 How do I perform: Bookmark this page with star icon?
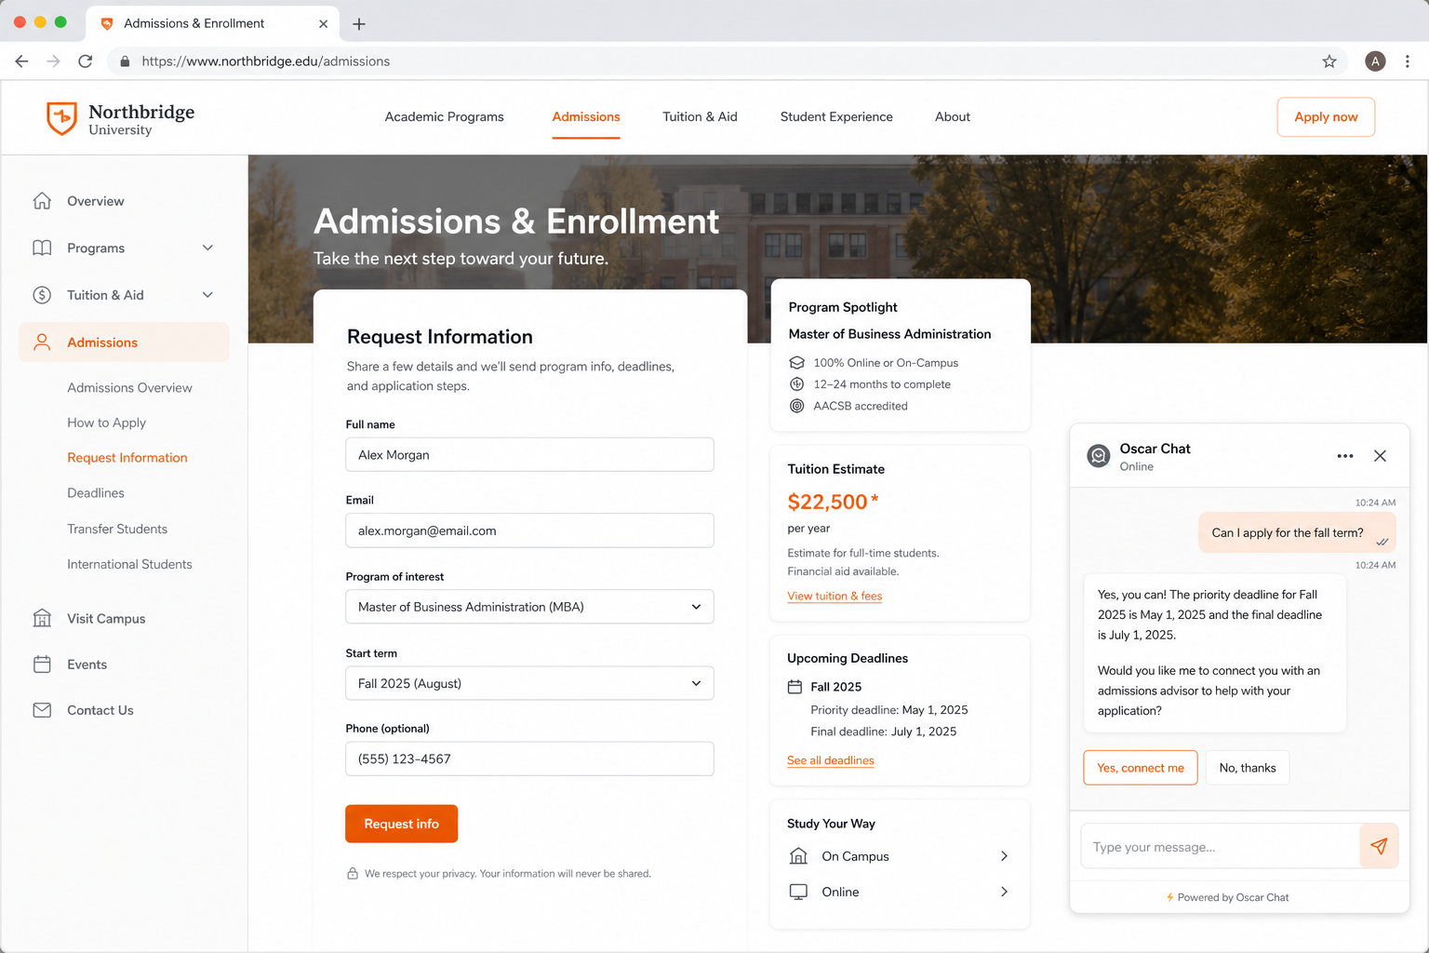(1329, 61)
